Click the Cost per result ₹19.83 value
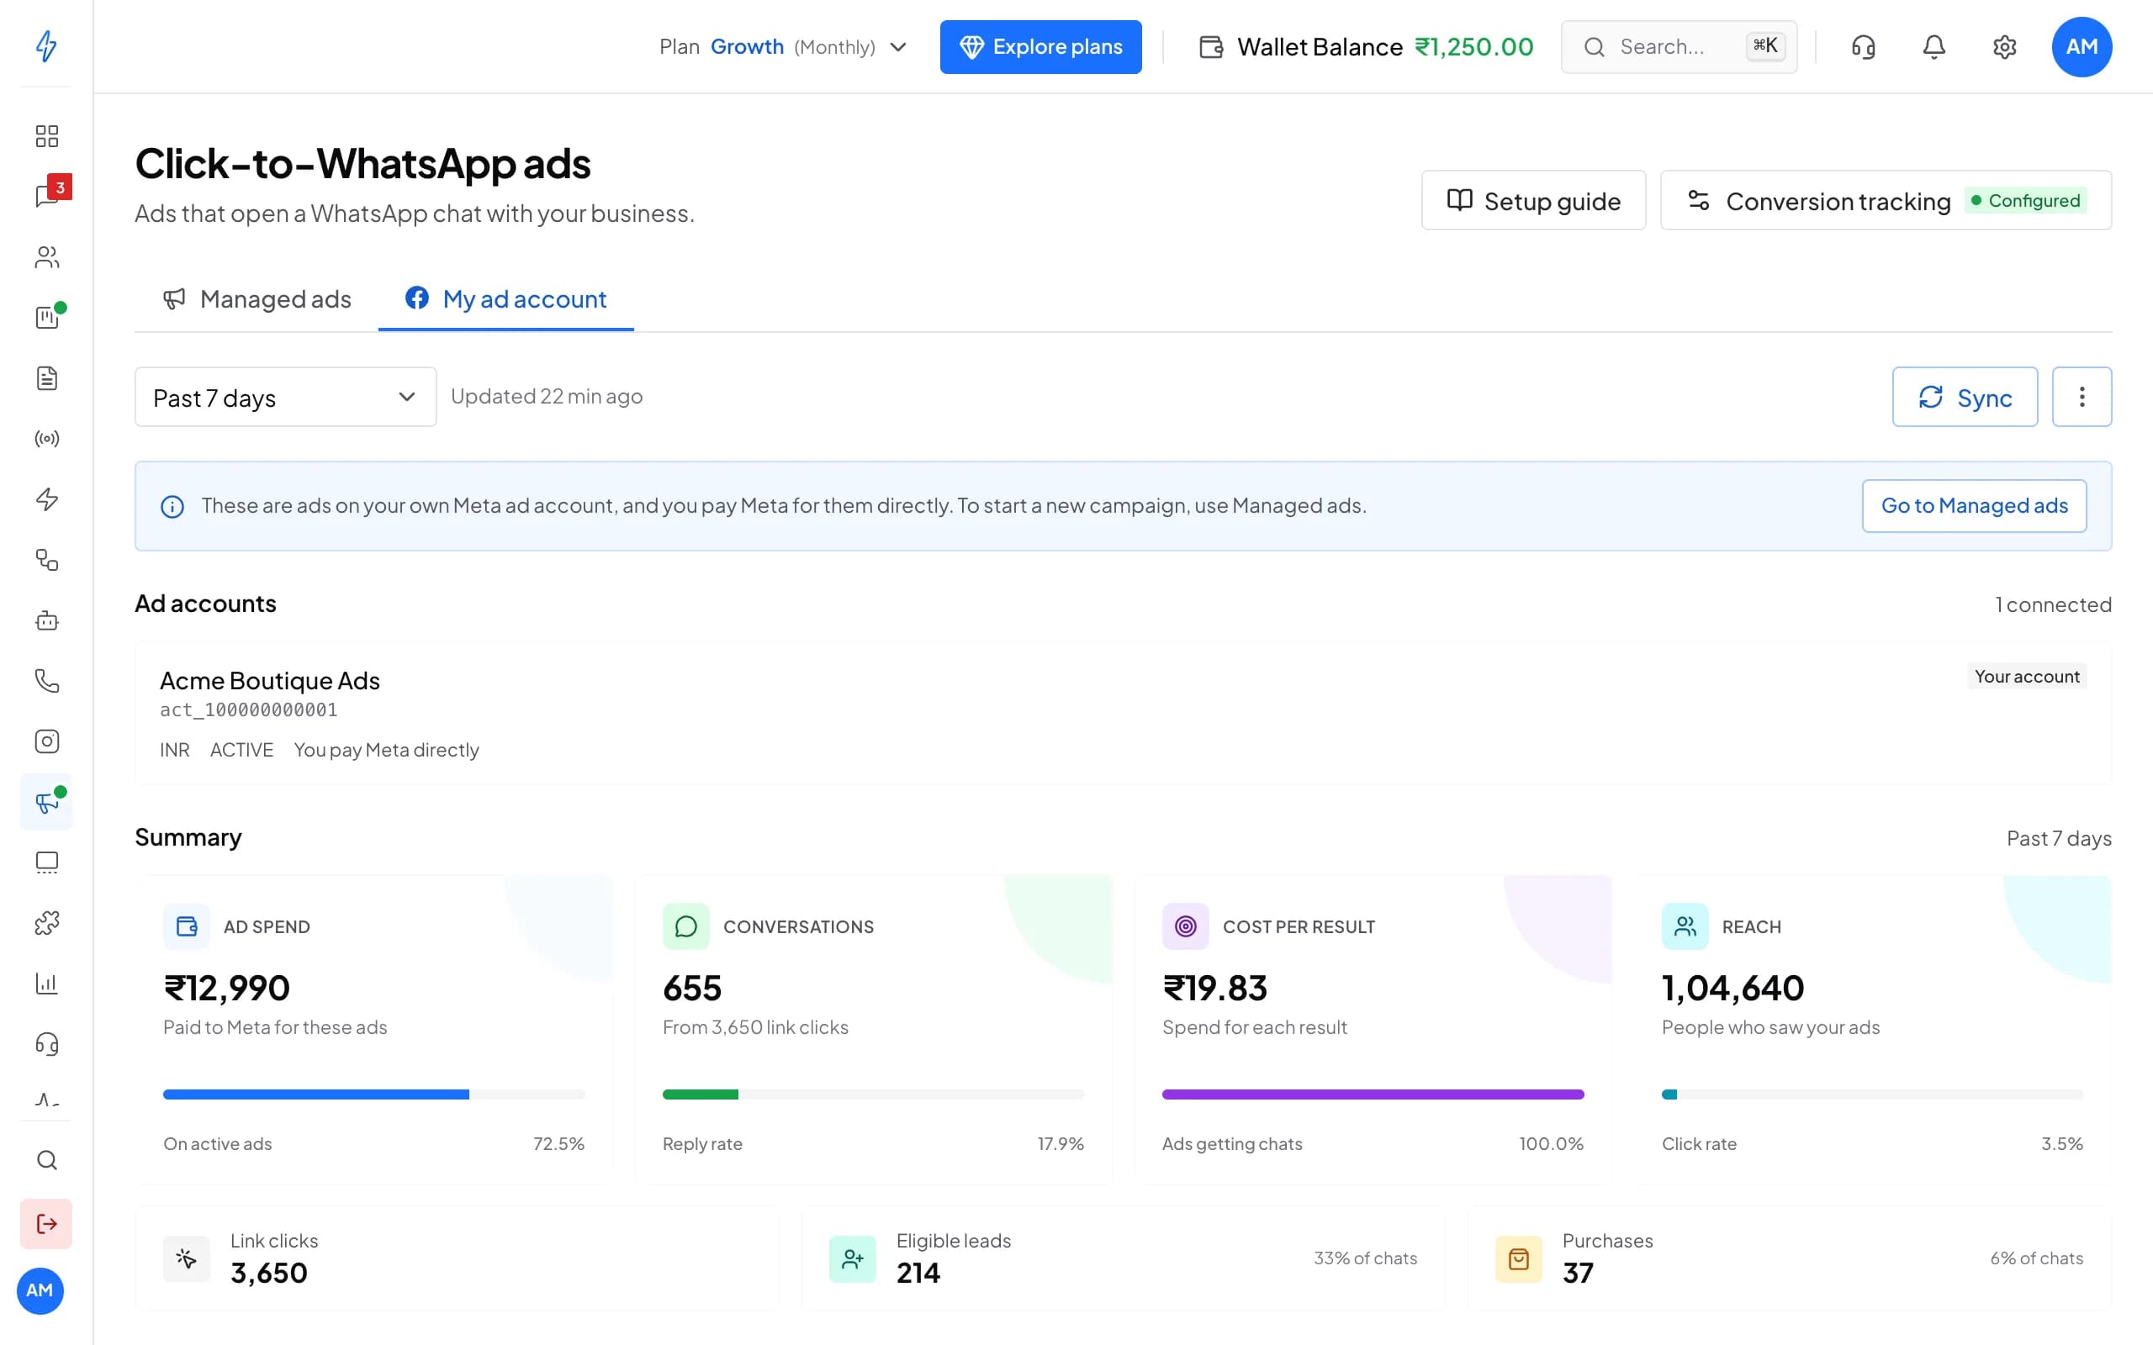Image resolution: width=2153 pixels, height=1345 pixels. coord(1214,989)
